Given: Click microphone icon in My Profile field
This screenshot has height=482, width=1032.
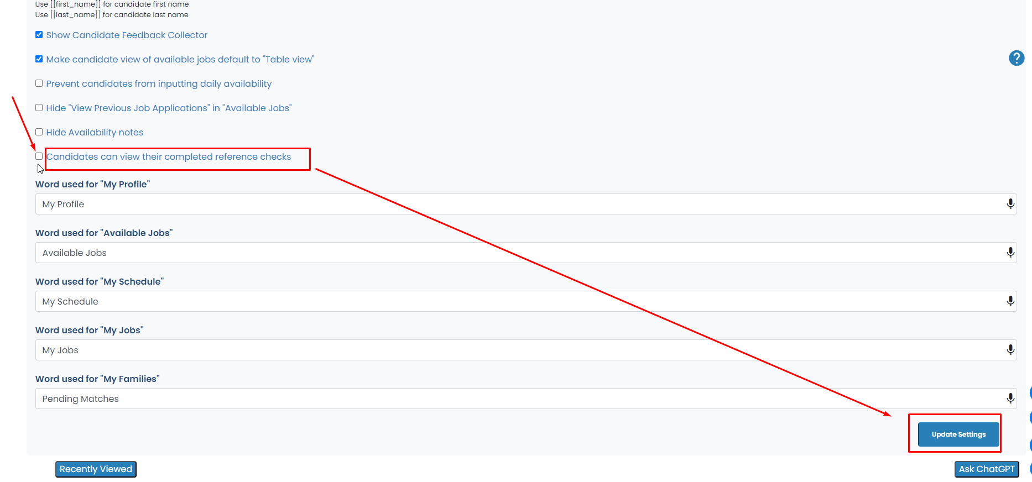Looking at the screenshot, I should pyautogui.click(x=1010, y=204).
